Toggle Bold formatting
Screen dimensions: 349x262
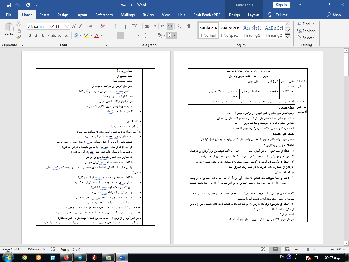point(30,36)
